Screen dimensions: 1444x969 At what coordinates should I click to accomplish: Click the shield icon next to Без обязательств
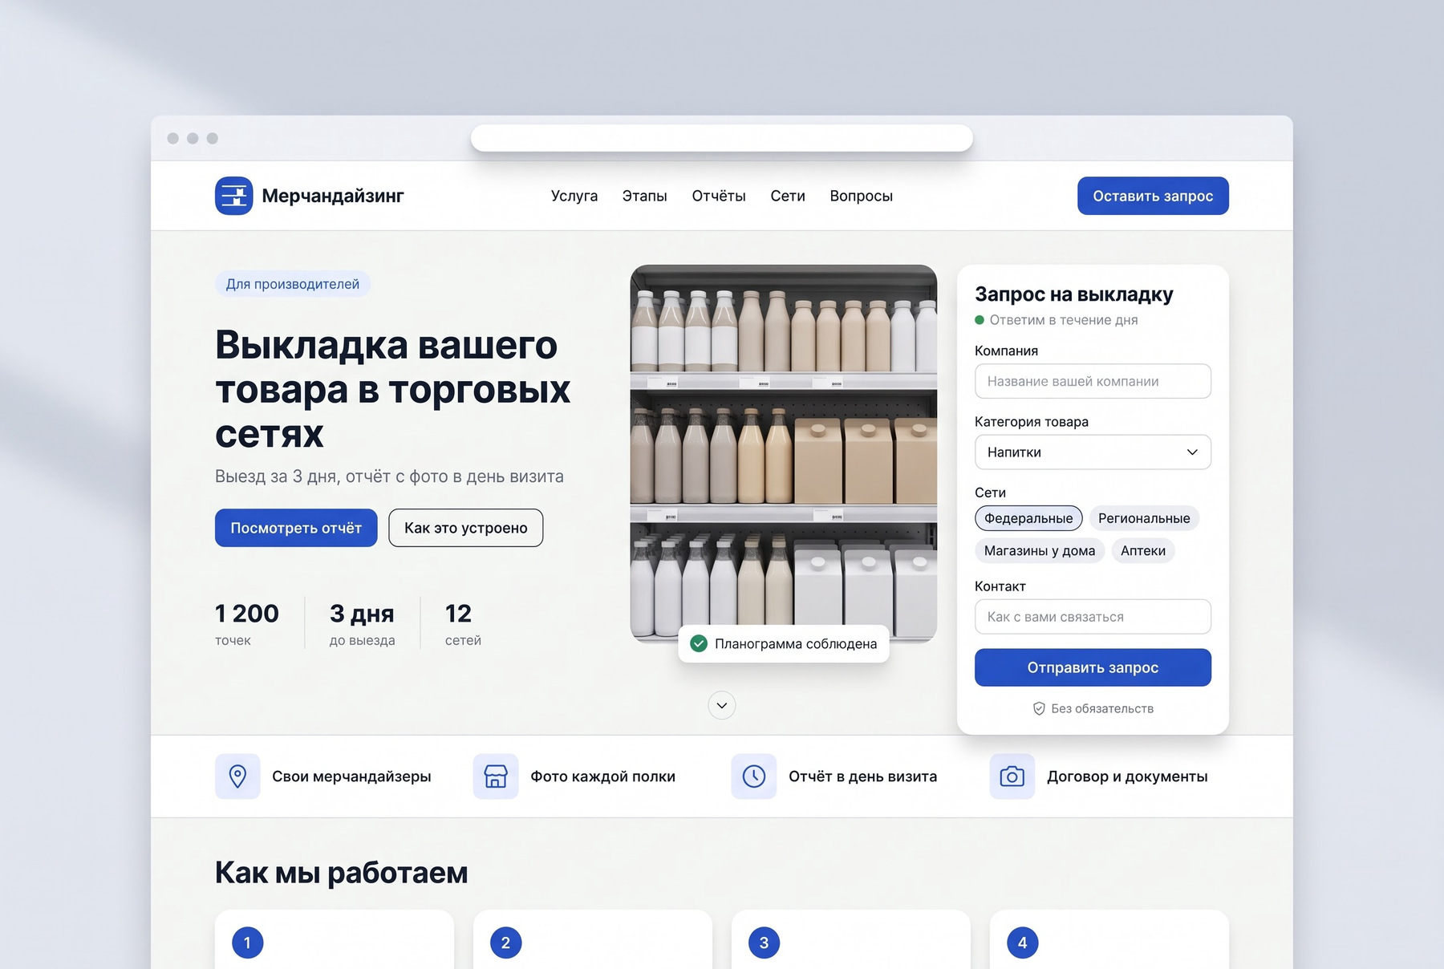pyautogui.click(x=1039, y=708)
